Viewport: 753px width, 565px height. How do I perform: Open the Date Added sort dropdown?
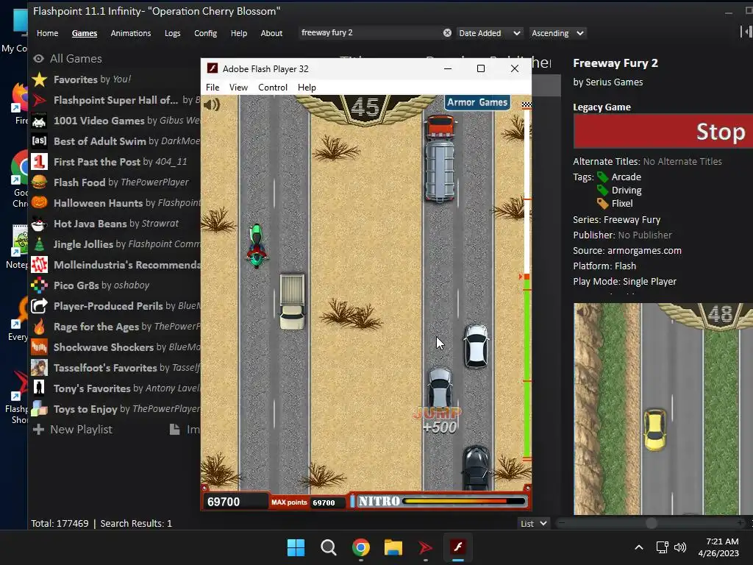click(489, 33)
